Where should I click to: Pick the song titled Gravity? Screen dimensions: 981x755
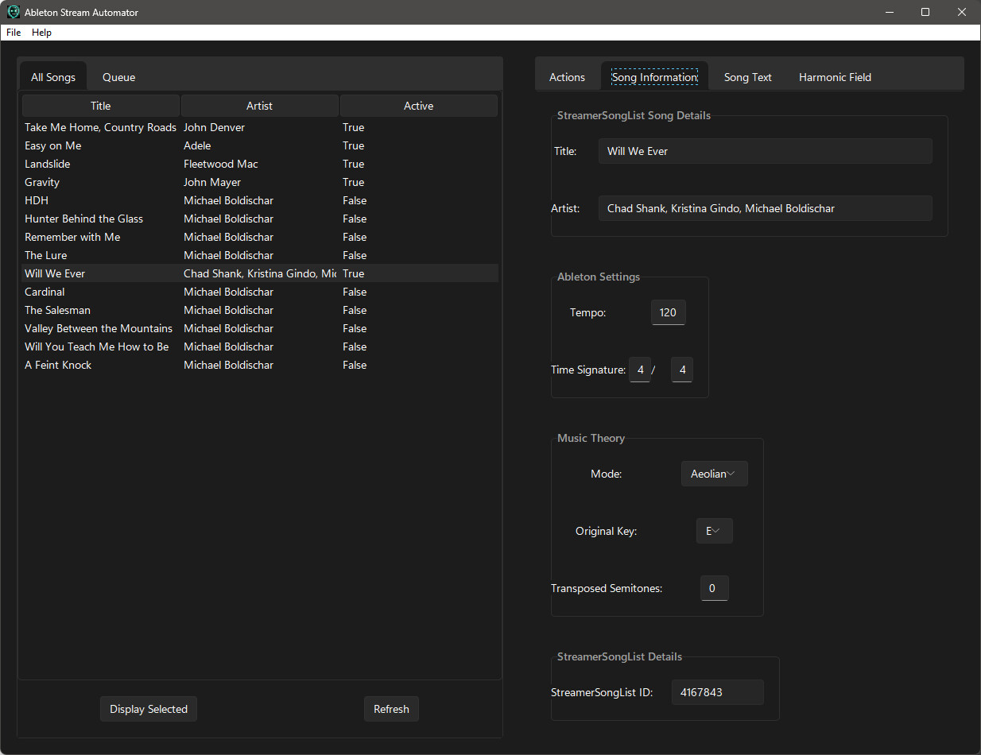click(x=42, y=182)
